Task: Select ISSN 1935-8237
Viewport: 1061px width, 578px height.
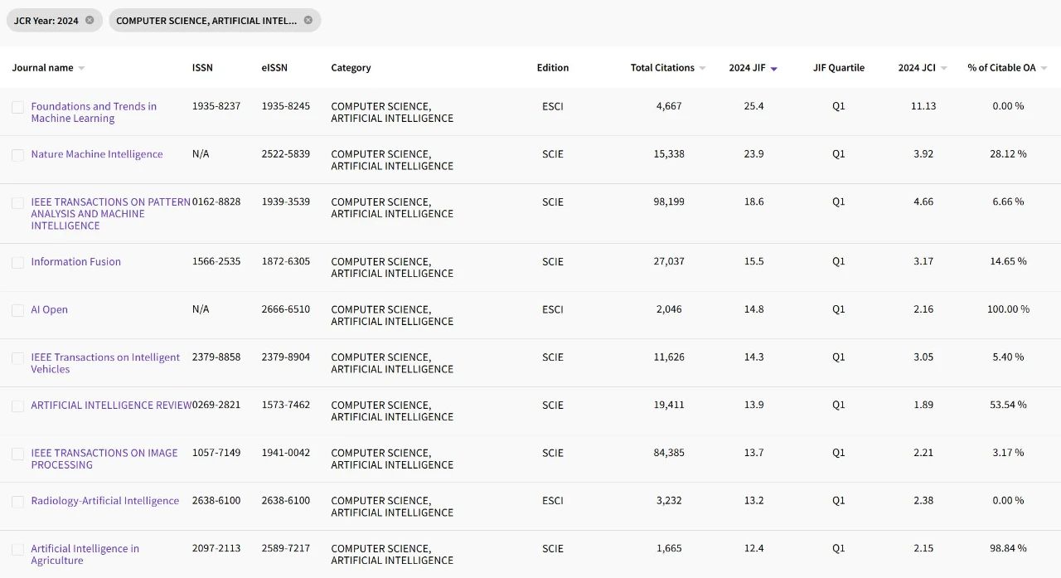Action: click(216, 106)
